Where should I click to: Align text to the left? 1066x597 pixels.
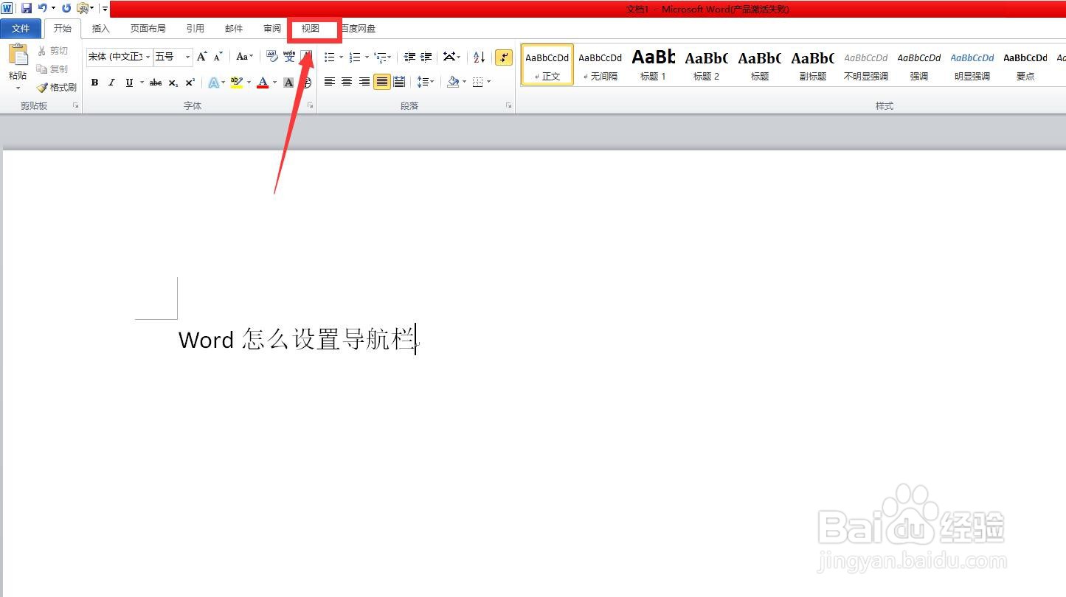pos(330,82)
